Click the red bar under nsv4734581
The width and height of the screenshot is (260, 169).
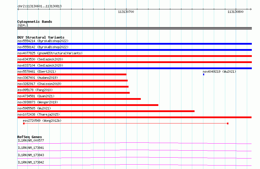pyautogui.click(x=79, y=99)
